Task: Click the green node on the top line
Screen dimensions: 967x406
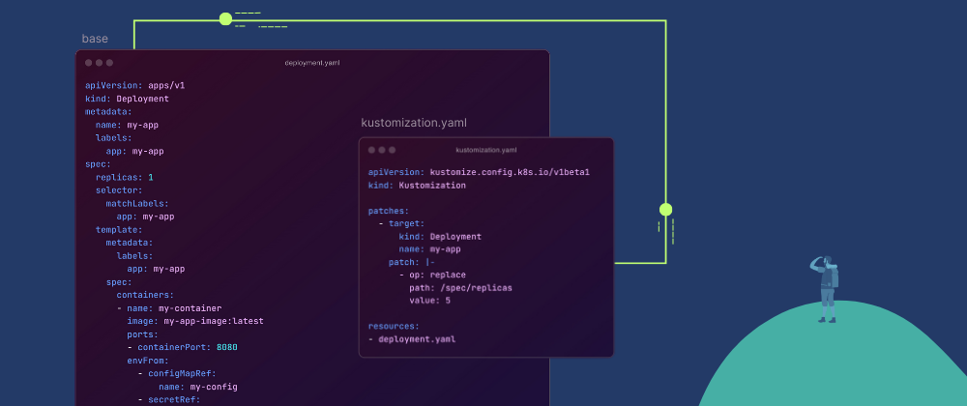Action: [x=225, y=18]
